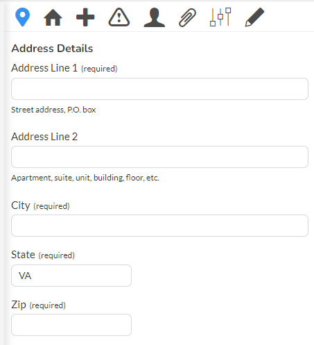Focus the Address Line 1 text field
This screenshot has width=314, height=345.
tap(159, 89)
